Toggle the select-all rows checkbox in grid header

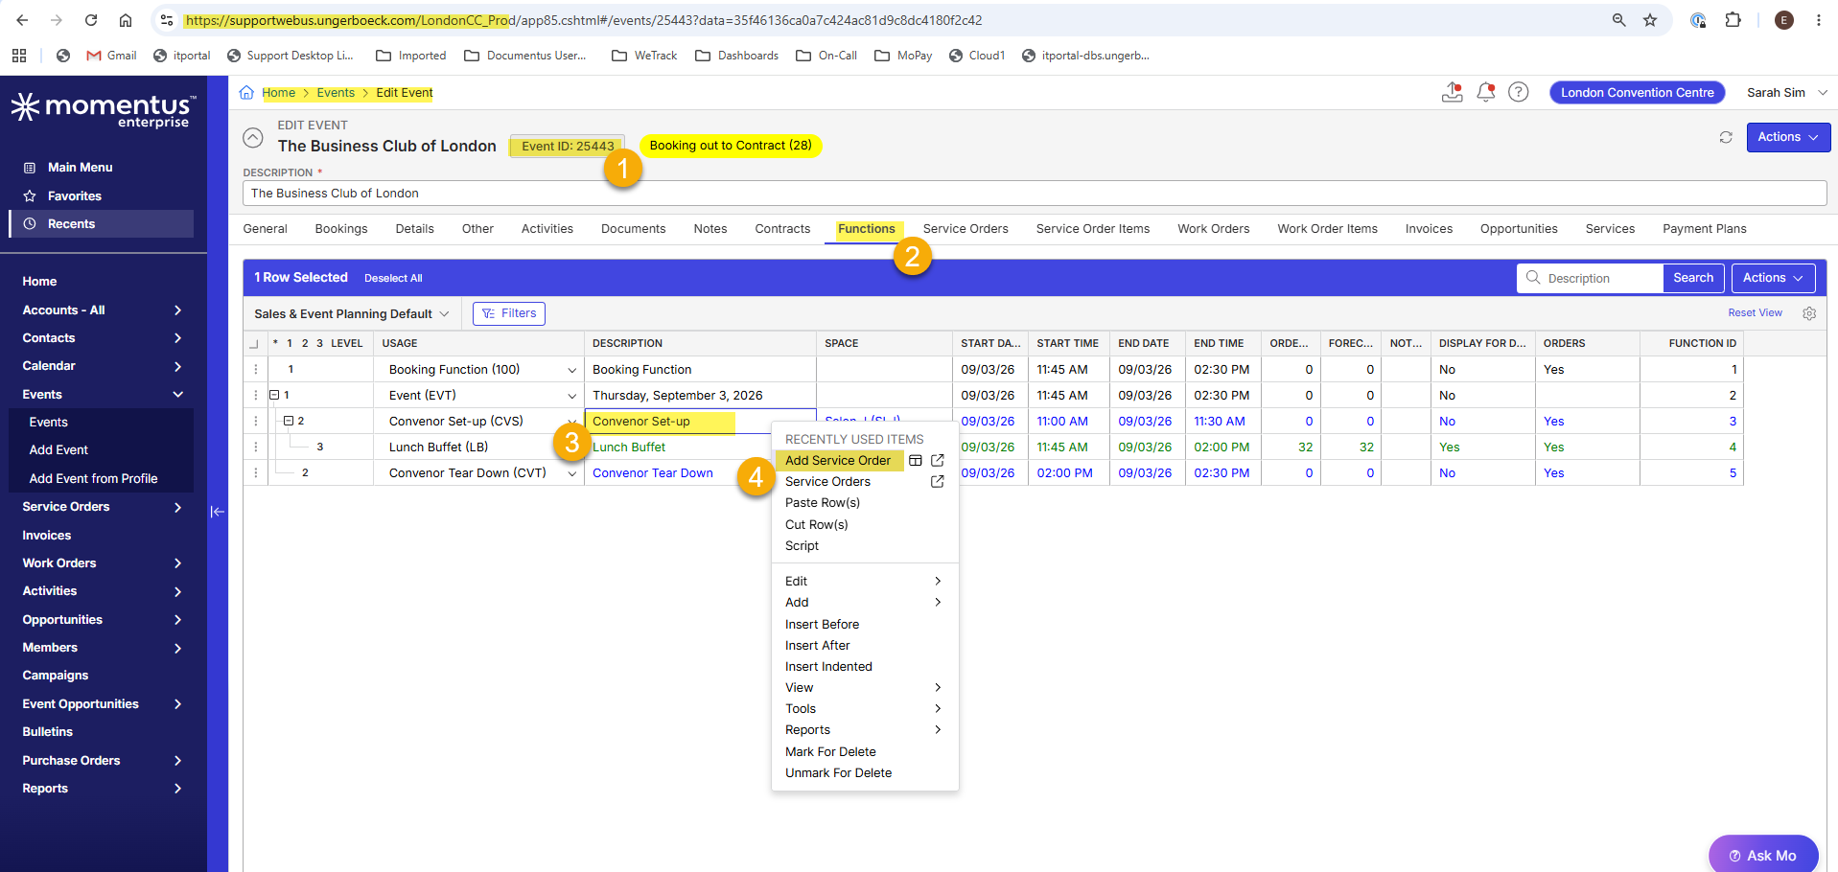coord(254,344)
